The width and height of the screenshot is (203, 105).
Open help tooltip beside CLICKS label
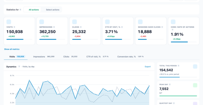(x=81, y=27)
